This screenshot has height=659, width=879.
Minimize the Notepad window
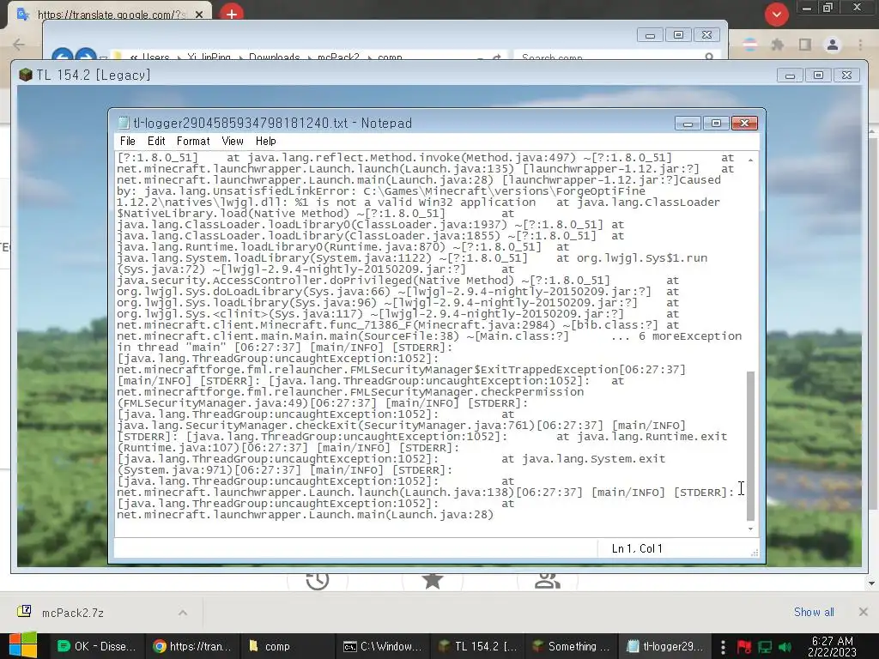pyautogui.click(x=688, y=123)
